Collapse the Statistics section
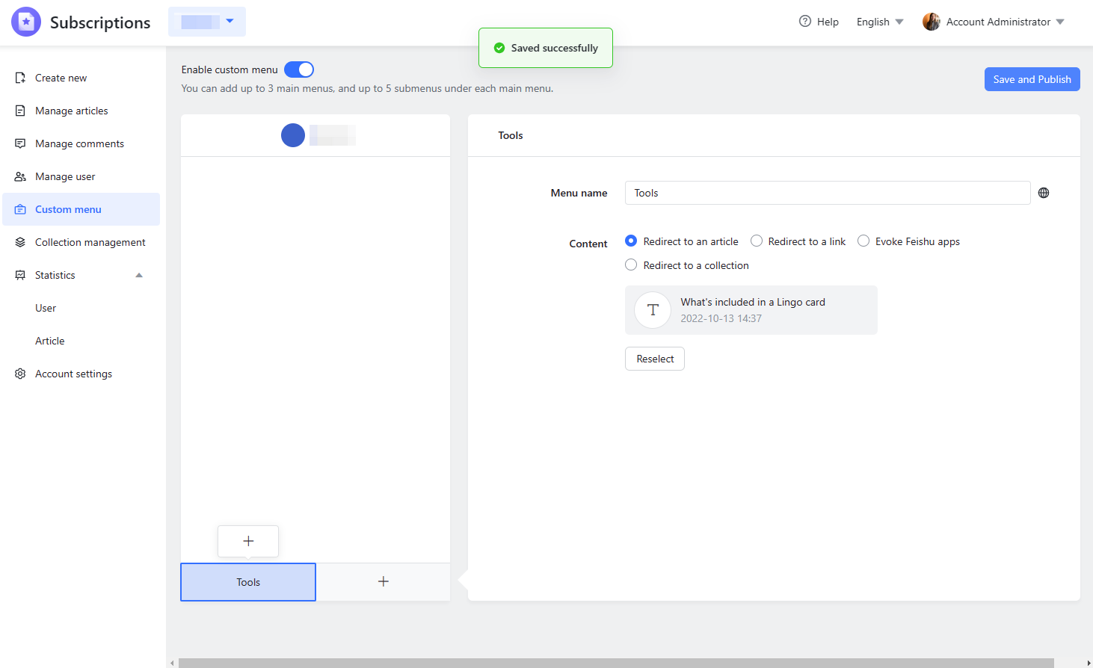Screen dimensions: 1093x668 (x=138, y=275)
